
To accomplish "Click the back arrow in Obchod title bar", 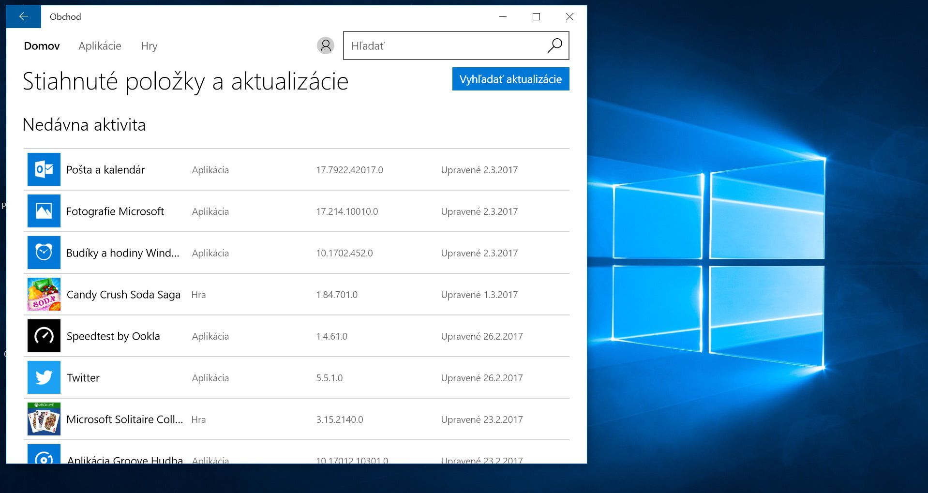I will point(23,16).
